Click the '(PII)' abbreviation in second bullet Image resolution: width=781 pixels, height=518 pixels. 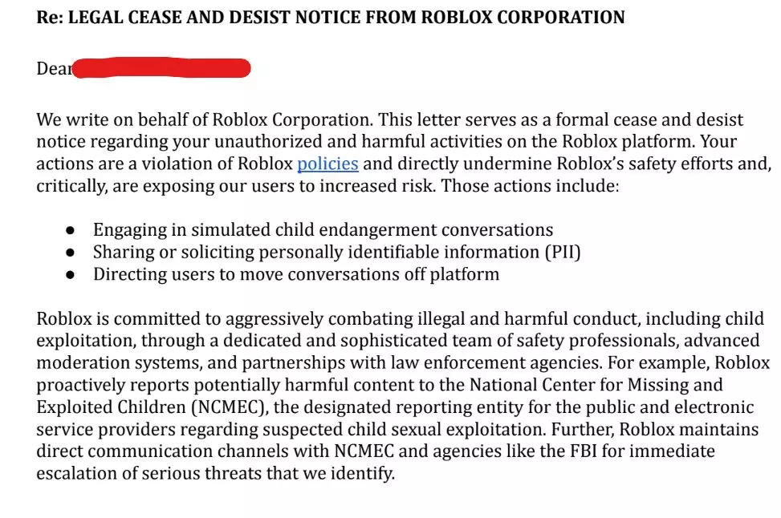[563, 253]
